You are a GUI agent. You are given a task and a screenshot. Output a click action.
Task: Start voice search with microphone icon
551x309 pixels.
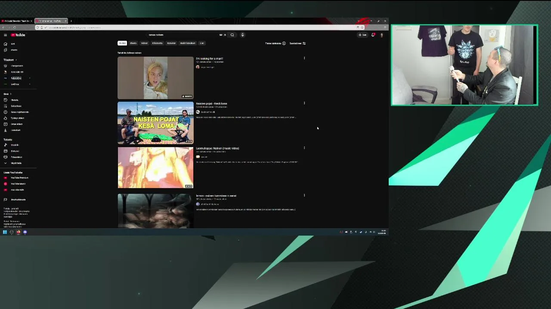click(242, 35)
